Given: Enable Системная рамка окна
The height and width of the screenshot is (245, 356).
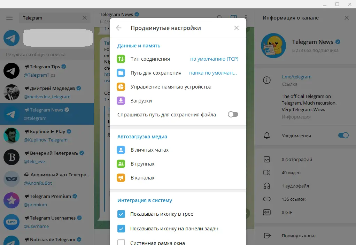Looking at the screenshot, I should pos(121,242).
